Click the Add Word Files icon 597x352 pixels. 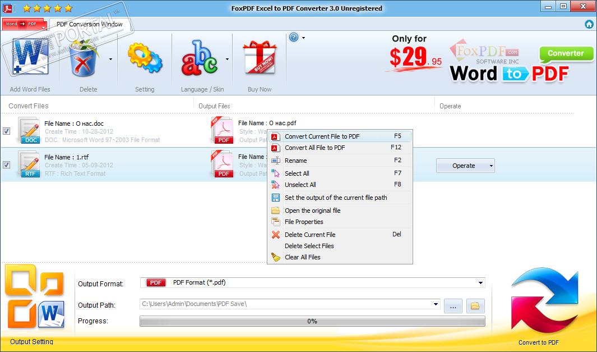[x=30, y=57]
